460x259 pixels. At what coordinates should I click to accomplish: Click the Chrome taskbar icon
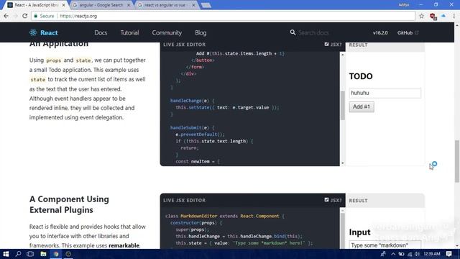56,254
